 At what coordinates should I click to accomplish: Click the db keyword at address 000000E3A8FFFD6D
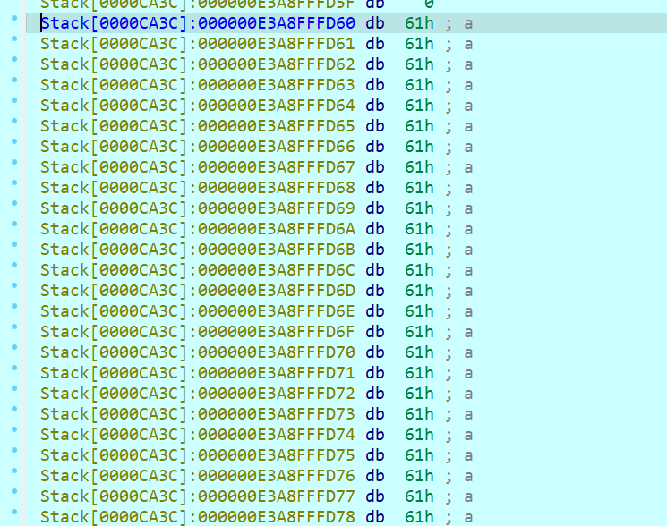click(374, 291)
